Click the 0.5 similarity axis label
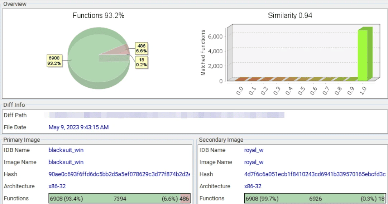Image resolution: width=388 pixels, height=204 pixels. (x=301, y=91)
